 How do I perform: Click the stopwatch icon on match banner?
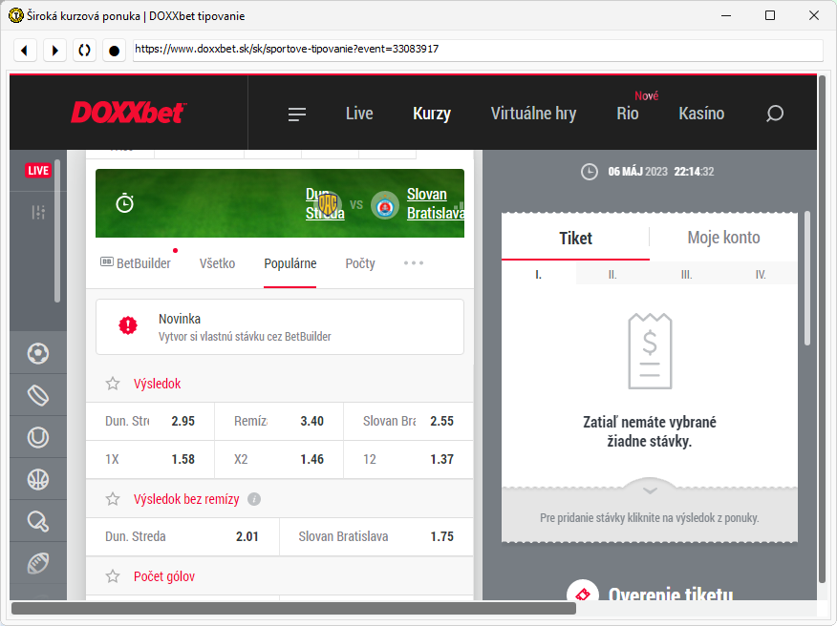pyautogui.click(x=125, y=203)
